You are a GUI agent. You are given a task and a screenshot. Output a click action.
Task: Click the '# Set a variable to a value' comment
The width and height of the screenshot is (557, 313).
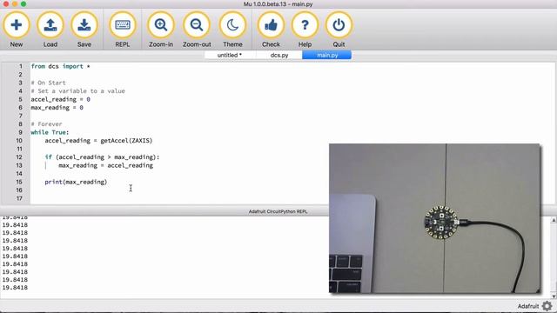point(77,90)
